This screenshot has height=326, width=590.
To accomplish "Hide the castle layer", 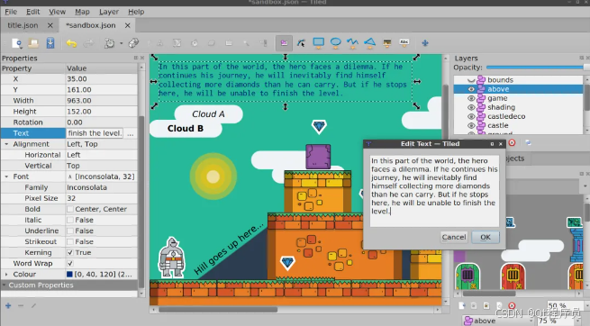I will tap(471, 125).
